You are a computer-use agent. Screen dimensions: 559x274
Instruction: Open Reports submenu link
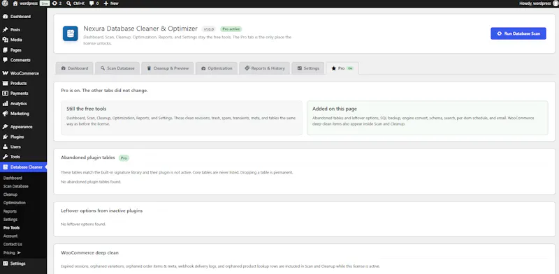[10, 211]
